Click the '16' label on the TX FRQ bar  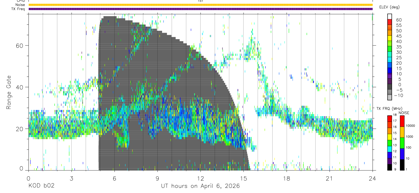[395, 127]
